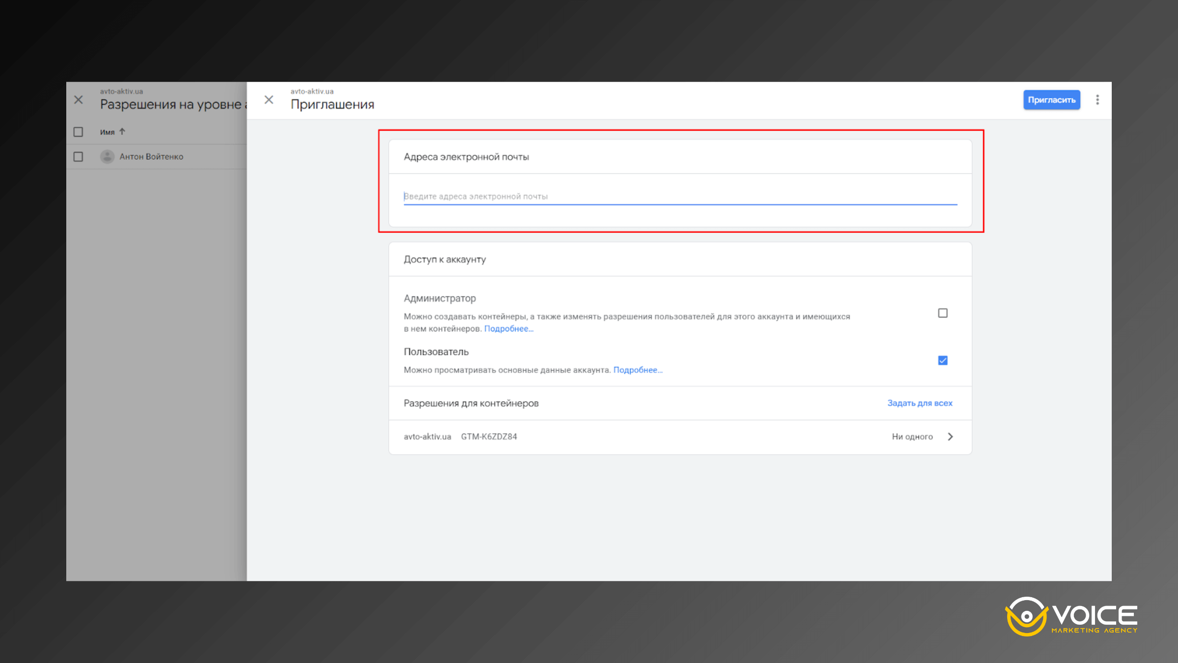Disable the Пользователь checkbox
The height and width of the screenshot is (663, 1178).
click(x=942, y=360)
